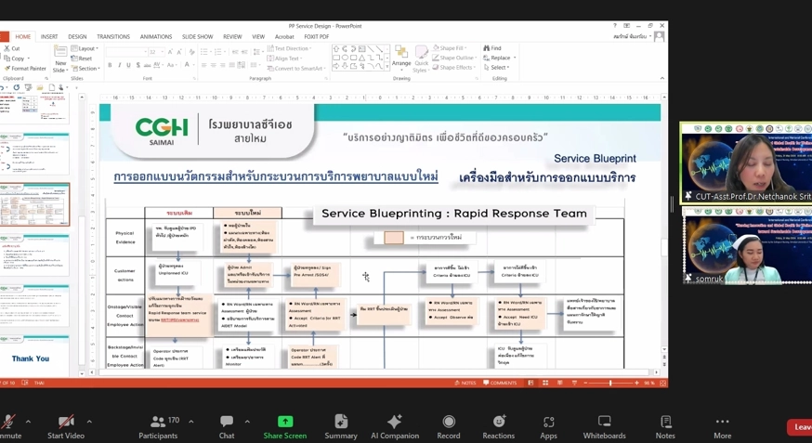The height and width of the screenshot is (443, 812).
Task: Toggle Italic formatting
Action: pyautogui.click(x=119, y=65)
